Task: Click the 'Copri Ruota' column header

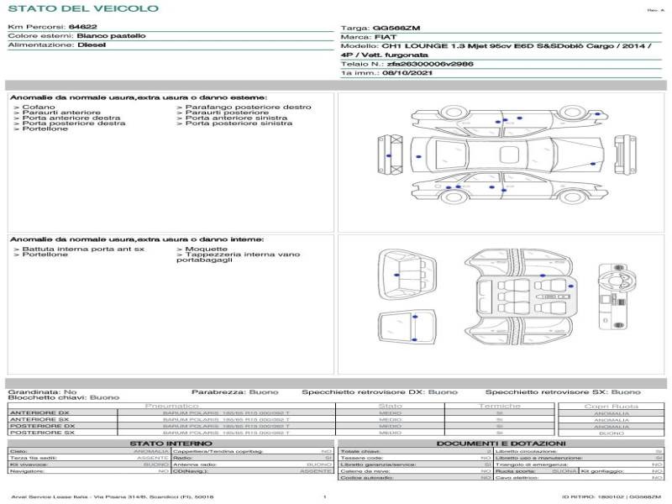Action: [x=612, y=407]
